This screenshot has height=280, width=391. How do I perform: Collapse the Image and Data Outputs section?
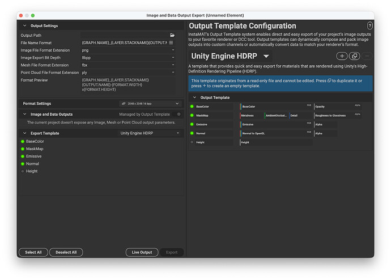click(24, 114)
